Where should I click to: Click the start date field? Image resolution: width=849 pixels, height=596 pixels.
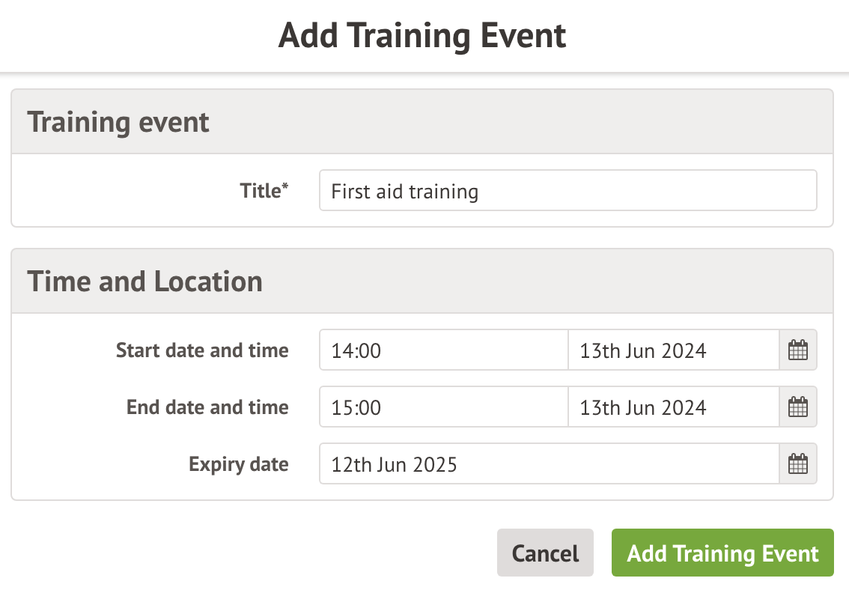(x=673, y=350)
